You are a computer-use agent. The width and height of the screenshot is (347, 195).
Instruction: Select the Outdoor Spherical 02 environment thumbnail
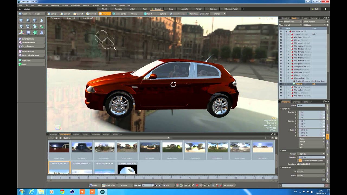59,168
